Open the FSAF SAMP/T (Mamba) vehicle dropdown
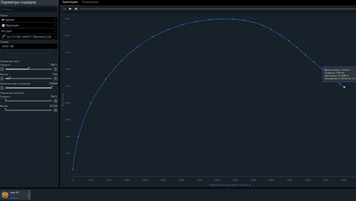The image size is (356, 201). coord(29,37)
